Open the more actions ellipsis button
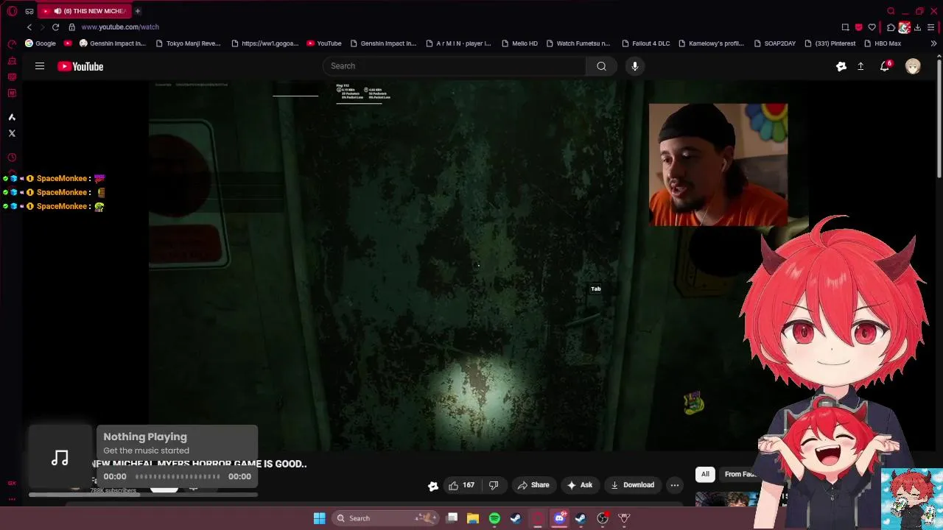The width and height of the screenshot is (943, 530). tap(674, 485)
